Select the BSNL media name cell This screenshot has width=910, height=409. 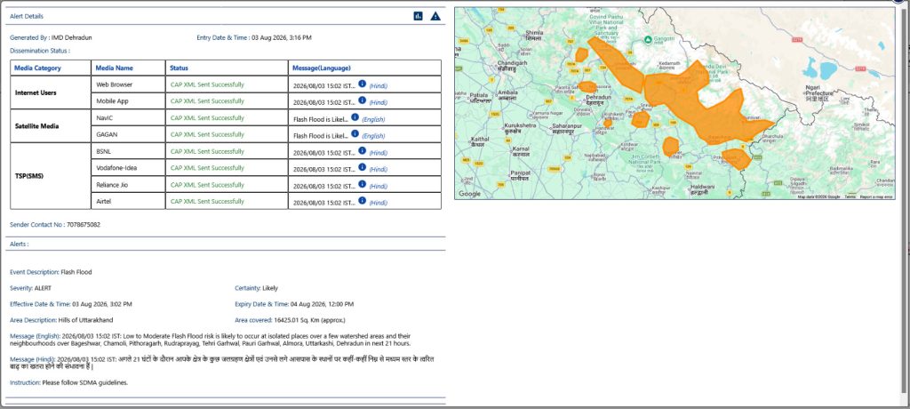coord(128,151)
